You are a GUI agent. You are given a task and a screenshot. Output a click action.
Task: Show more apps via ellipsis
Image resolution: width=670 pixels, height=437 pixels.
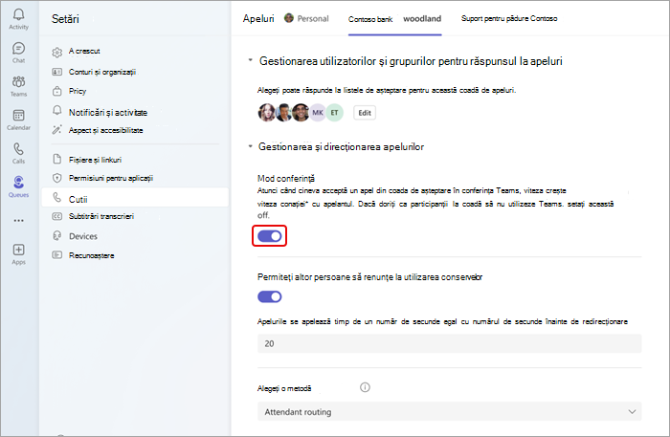click(19, 221)
